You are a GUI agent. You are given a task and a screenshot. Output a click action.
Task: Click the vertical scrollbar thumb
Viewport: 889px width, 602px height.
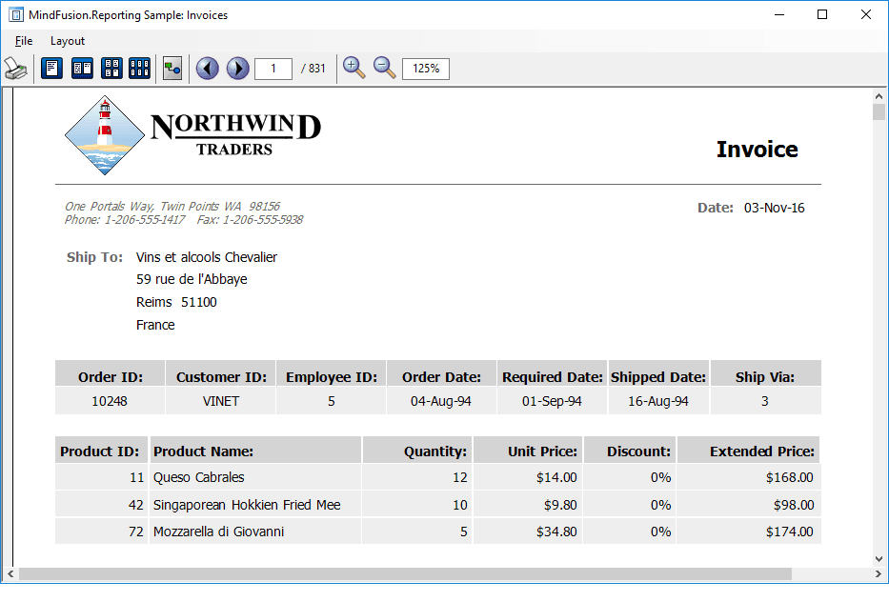[x=879, y=111]
